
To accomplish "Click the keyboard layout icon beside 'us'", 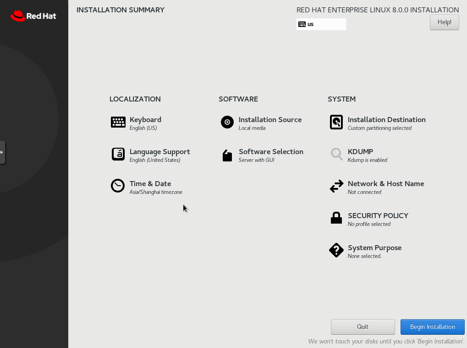I will (302, 24).
